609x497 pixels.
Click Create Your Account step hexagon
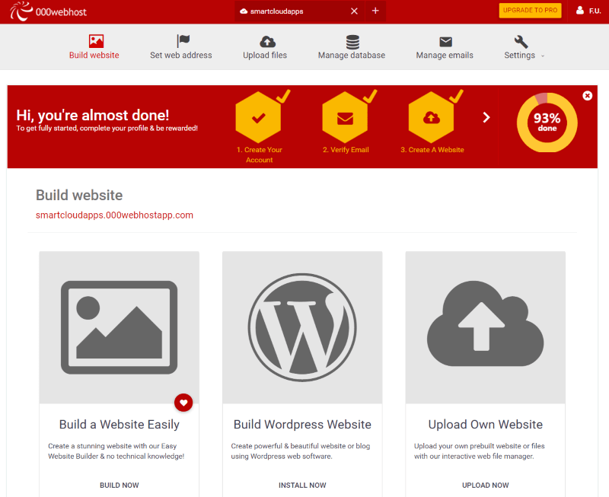pos(258,118)
